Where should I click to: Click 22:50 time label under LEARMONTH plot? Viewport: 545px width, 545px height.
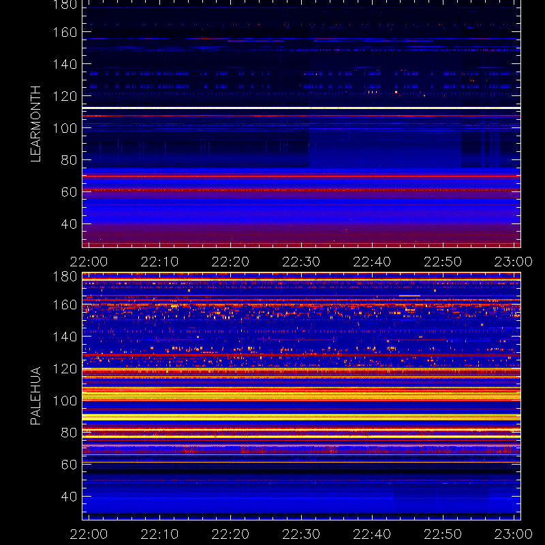click(x=443, y=262)
